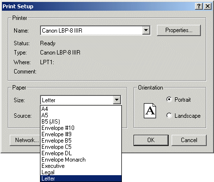
Task: Pick Envelope DL paper size
Action: pyautogui.click(x=81, y=153)
